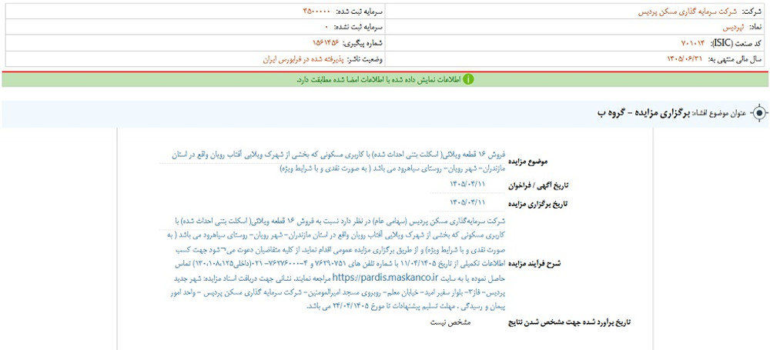
Task: Click the target icon beside the disclosure title
Action: [x=759, y=113]
